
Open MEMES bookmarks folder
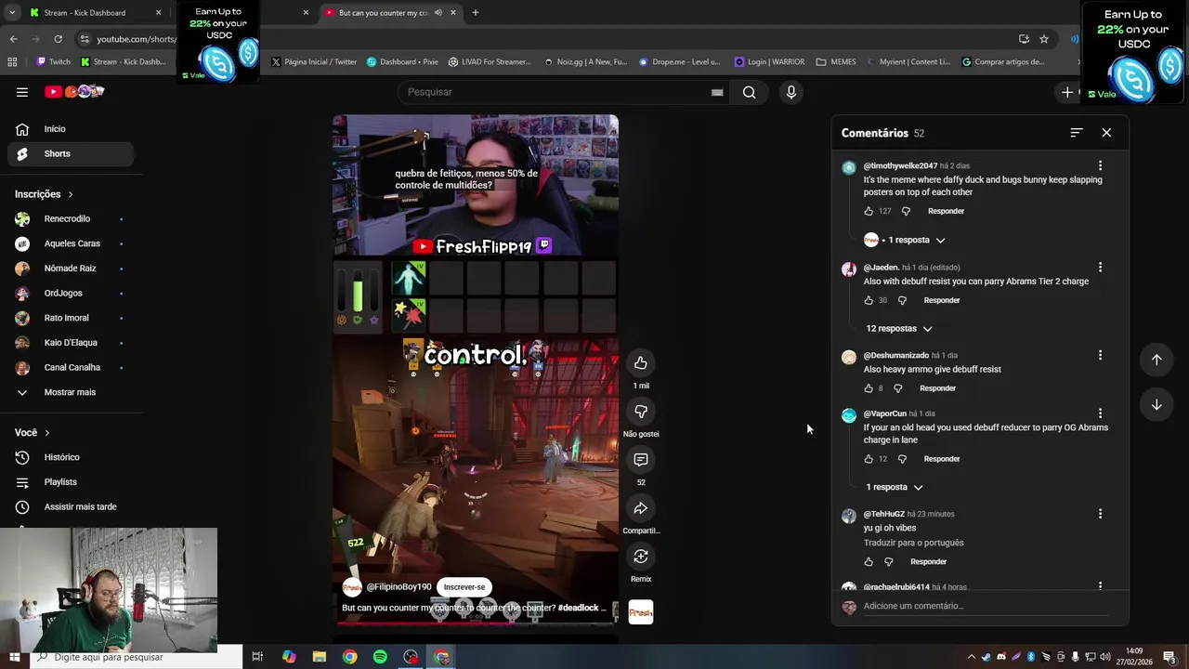[x=836, y=62]
